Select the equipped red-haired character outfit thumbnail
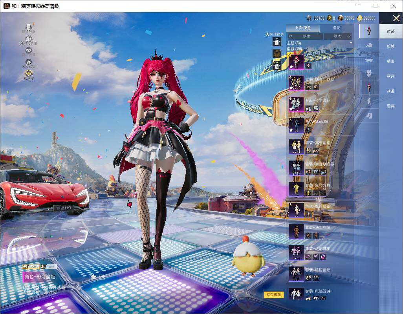Image resolution: width=403 pixels, height=314 pixels. click(x=296, y=62)
